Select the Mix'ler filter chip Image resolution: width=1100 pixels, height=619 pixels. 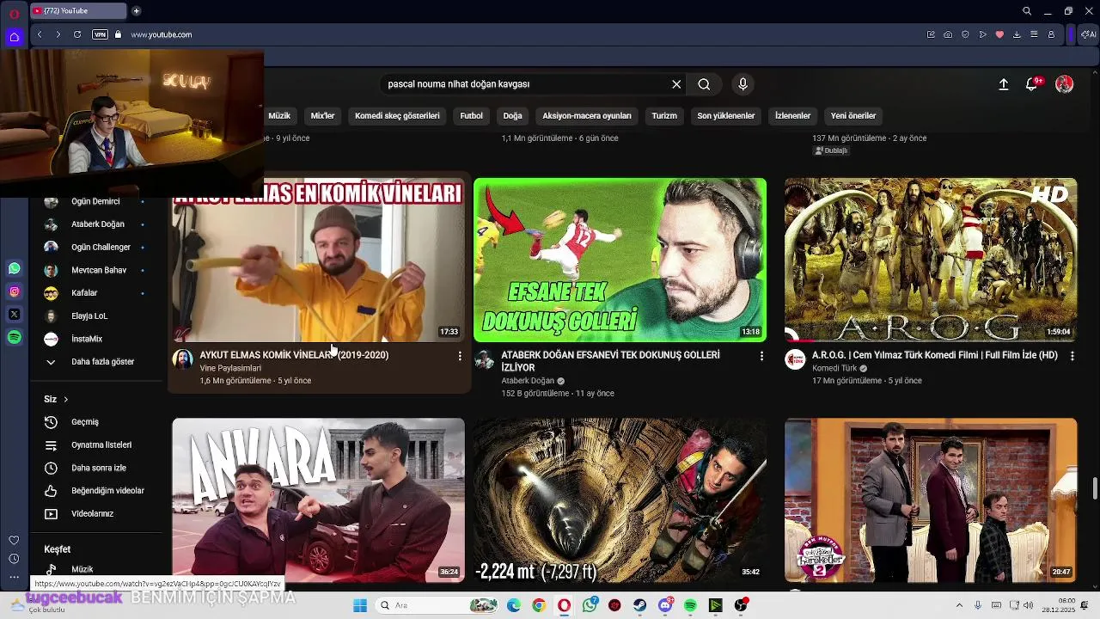(x=323, y=116)
